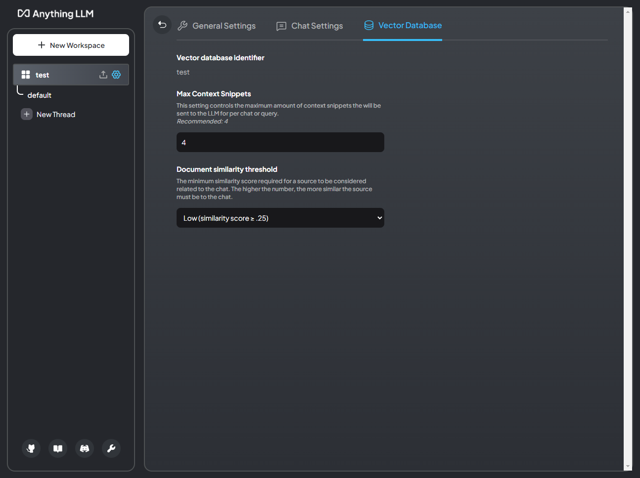Click the scrollbar down arrow
This screenshot has height=478, width=640.
(628, 466)
